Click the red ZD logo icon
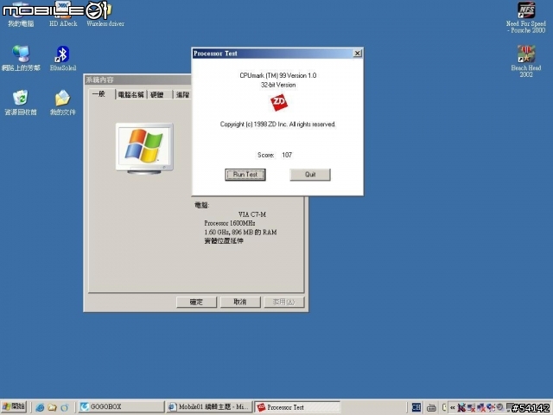The image size is (553, 415). pyautogui.click(x=278, y=103)
